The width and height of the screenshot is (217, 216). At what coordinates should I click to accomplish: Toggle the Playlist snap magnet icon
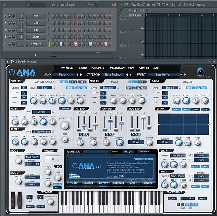[x=126, y=5]
